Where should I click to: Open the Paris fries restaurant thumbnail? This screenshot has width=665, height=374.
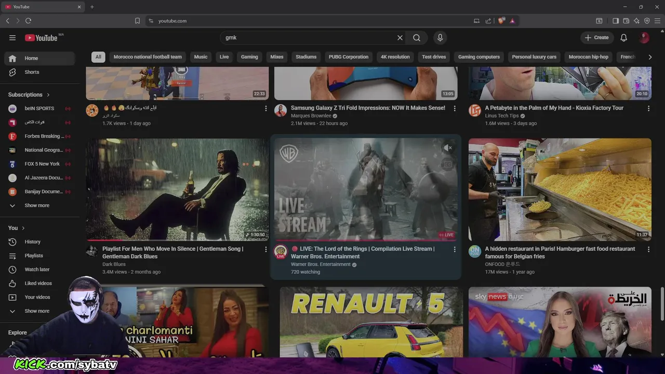(x=560, y=190)
